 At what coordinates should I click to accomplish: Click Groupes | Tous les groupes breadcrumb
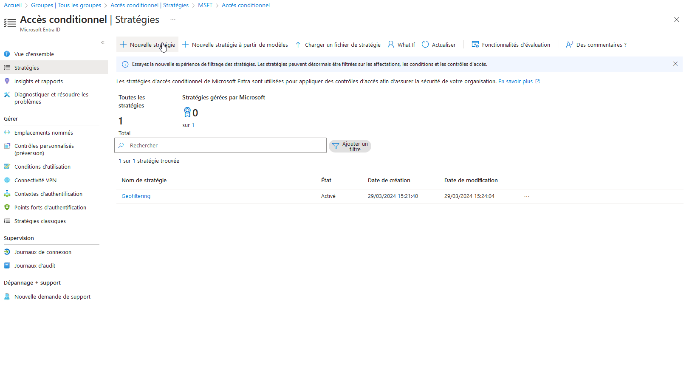(66, 5)
